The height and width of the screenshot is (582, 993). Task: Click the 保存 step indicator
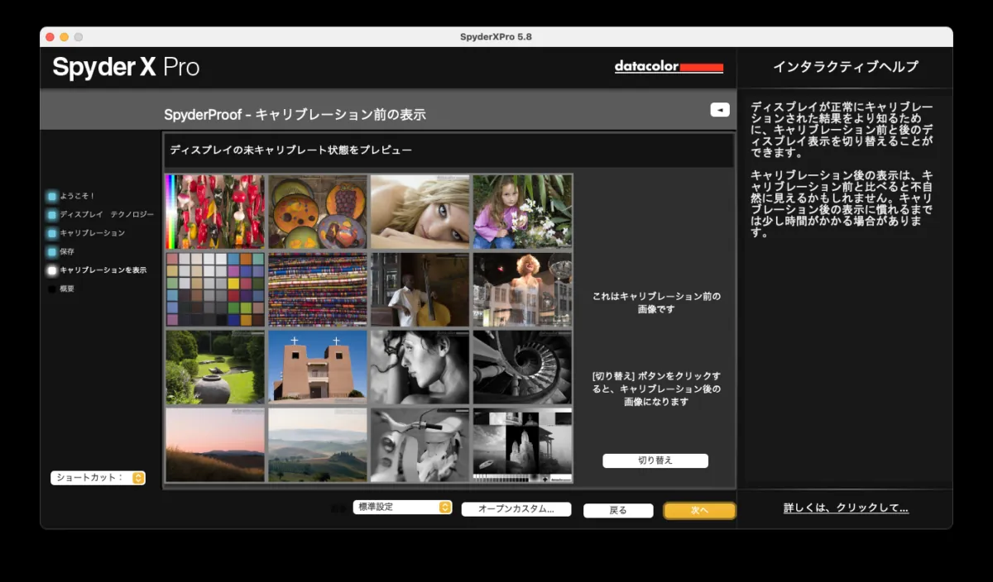52,251
